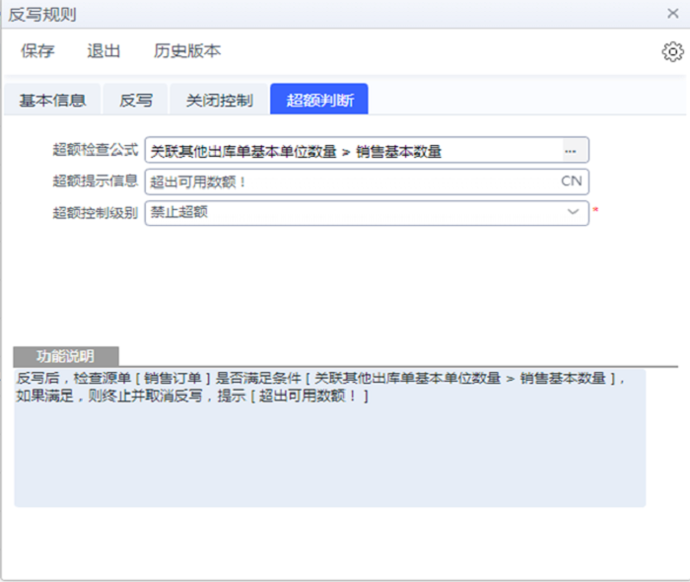This screenshot has height=582, width=690.
Task: Click the 超额控制级别 field label
Action: click(x=95, y=212)
